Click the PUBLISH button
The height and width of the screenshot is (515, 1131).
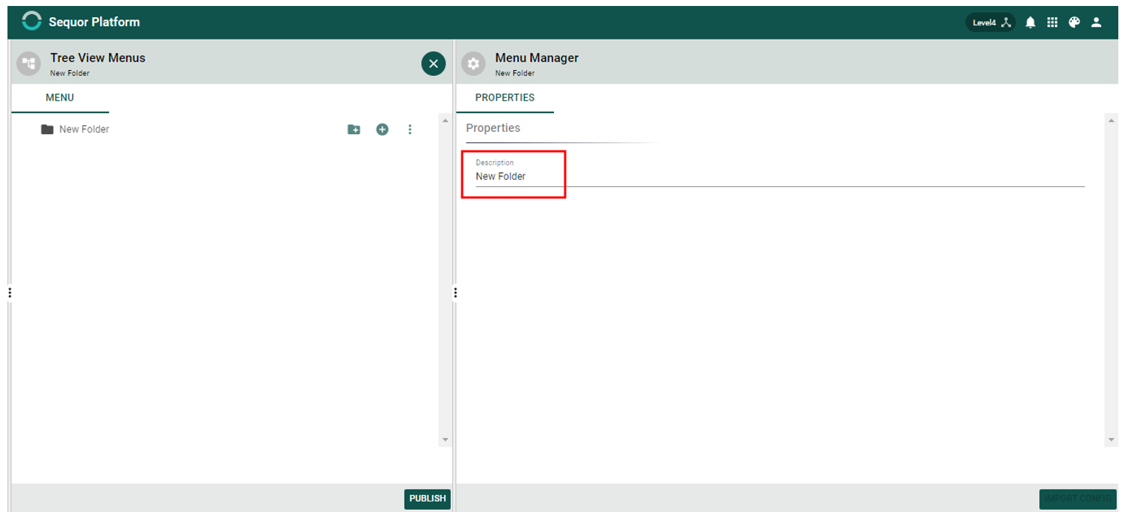pos(428,499)
